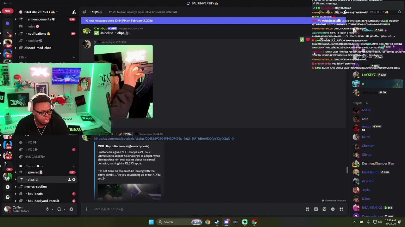
Task: Open the invite members icon beside BAU UNIVERSITY
Action: pyautogui.click(x=74, y=12)
